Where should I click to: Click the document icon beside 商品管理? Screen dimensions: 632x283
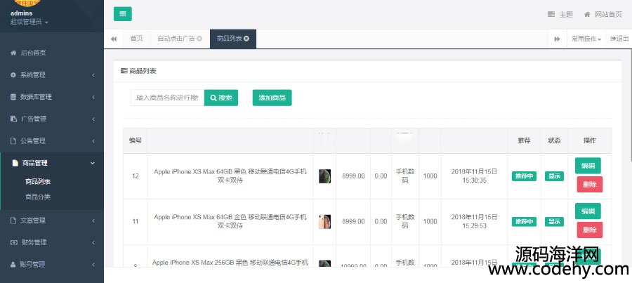pyautogui.click(x=15, y=163)
